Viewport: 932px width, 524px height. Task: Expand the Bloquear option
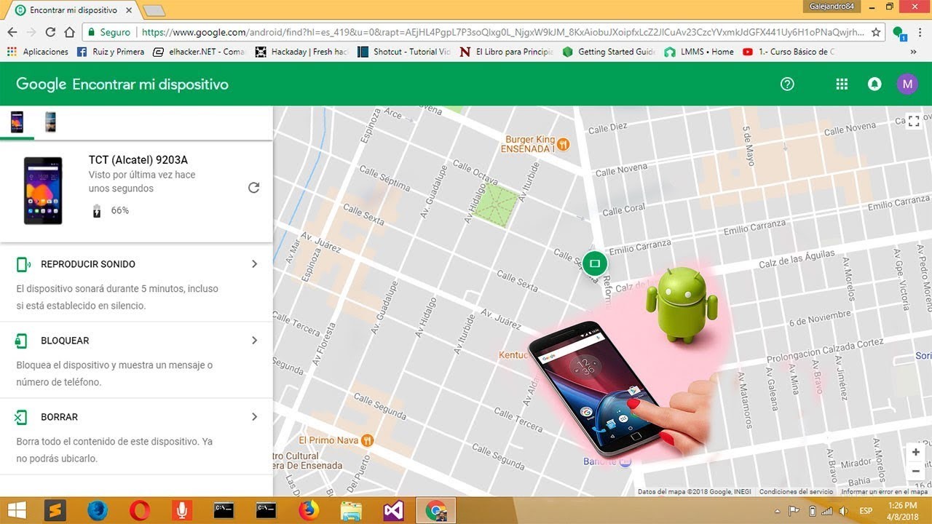click(x=254, y=340)
